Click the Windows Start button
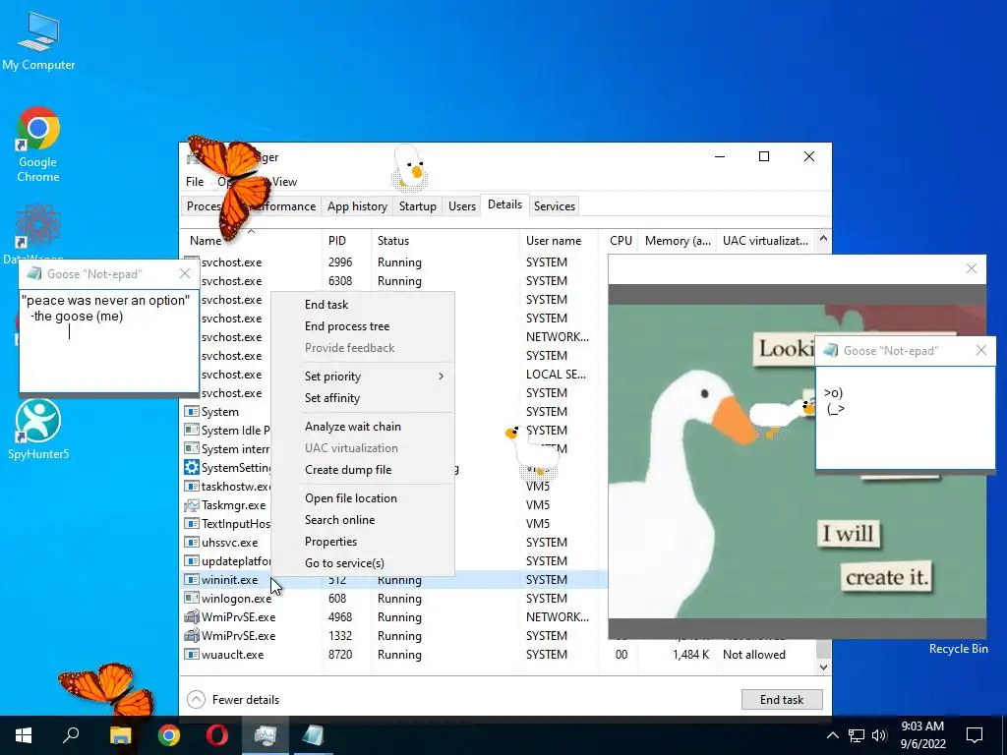This screenshot has height=755, width=1007. point(24,735)
